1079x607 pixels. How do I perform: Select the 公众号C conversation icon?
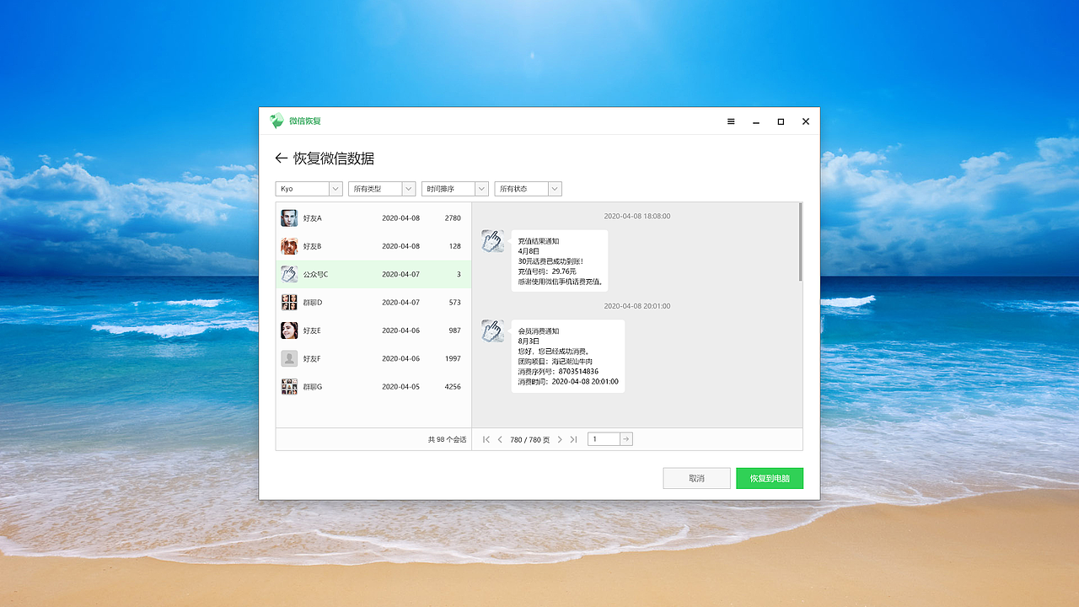coord(289,274)
